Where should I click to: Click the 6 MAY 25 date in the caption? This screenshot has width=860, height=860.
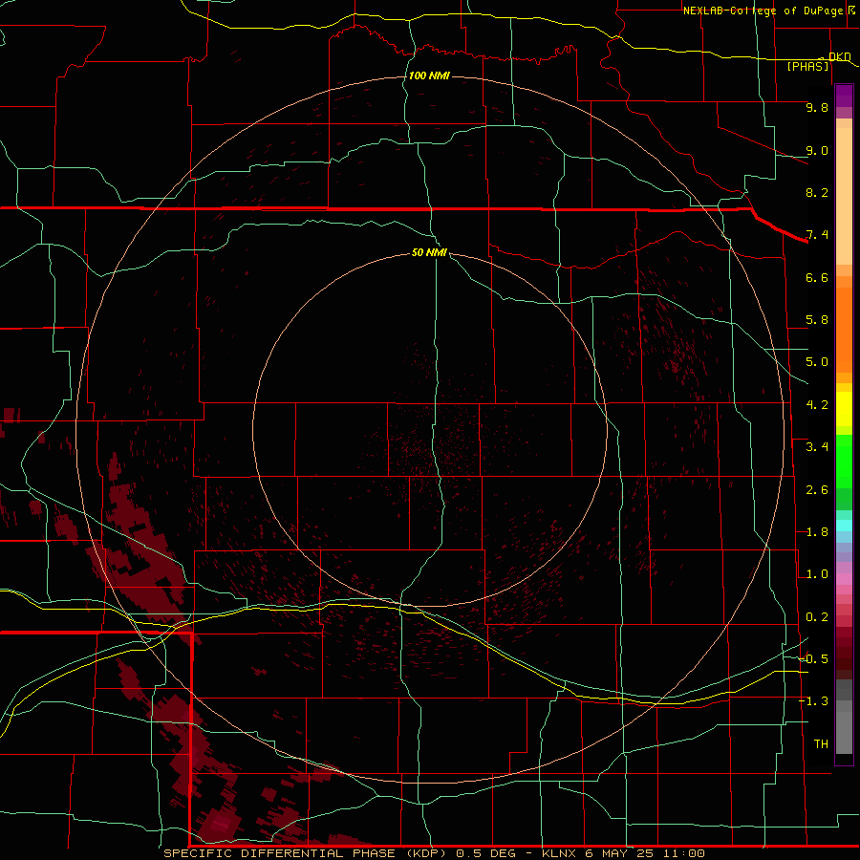point(619,853)
